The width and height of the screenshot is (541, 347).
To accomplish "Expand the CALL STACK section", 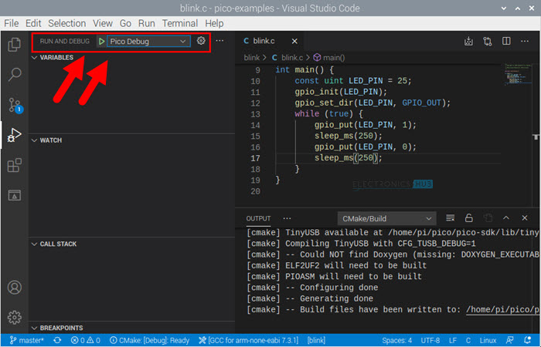I will click(x=57, y=244).
